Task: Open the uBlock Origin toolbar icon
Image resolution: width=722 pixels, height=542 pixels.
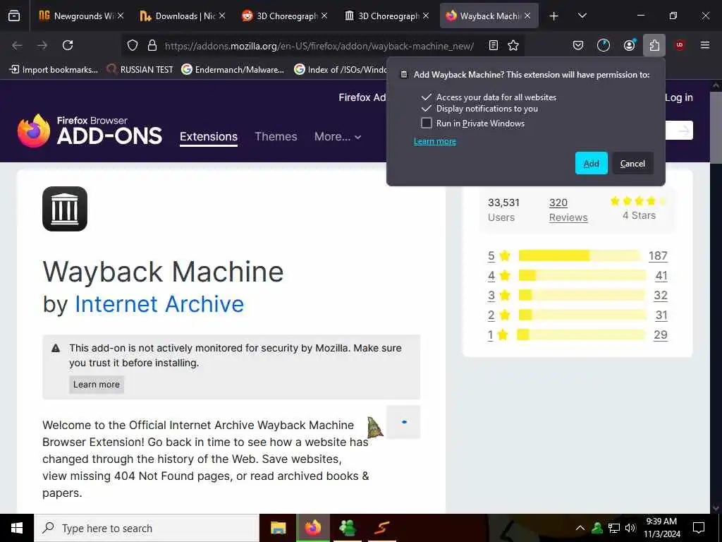Action: pos(680,45)
